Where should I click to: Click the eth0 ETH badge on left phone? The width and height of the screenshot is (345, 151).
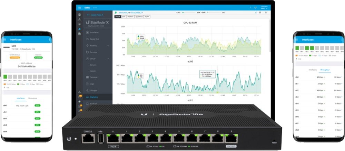point(38,105)
